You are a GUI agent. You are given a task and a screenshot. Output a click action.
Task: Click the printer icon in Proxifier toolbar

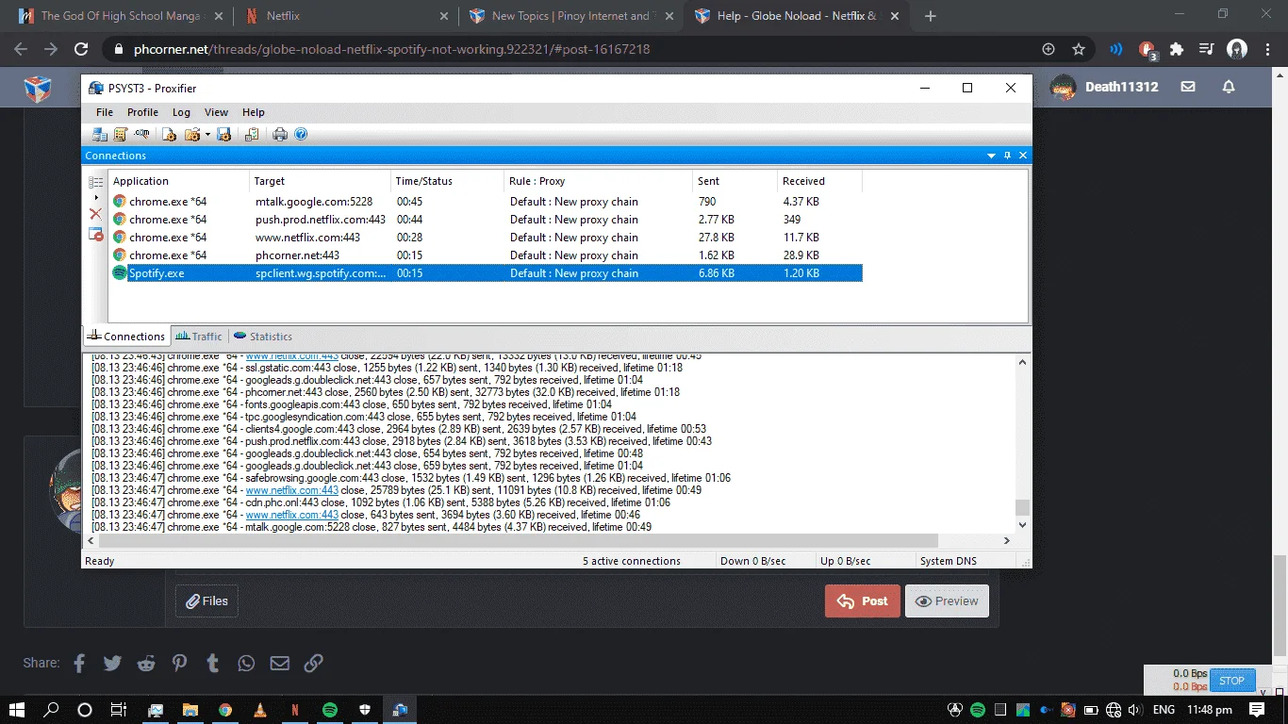280,135
